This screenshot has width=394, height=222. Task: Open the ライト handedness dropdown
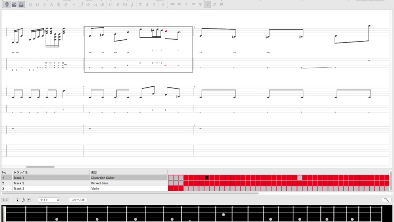pyautogui.click(x=49, y=200)
